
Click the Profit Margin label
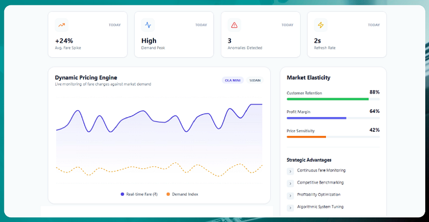coord(299,112)
